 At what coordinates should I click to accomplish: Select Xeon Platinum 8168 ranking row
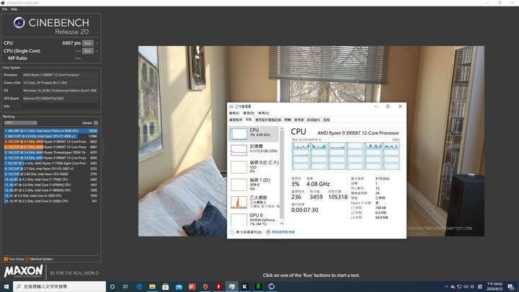pos(51,130)
